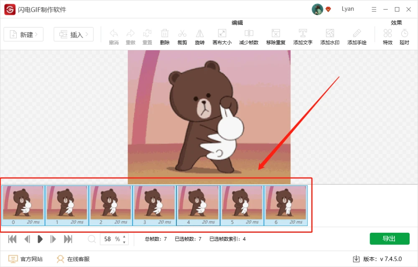Click the 已选帧数索引: 4 status text

[x=227, y=239]
